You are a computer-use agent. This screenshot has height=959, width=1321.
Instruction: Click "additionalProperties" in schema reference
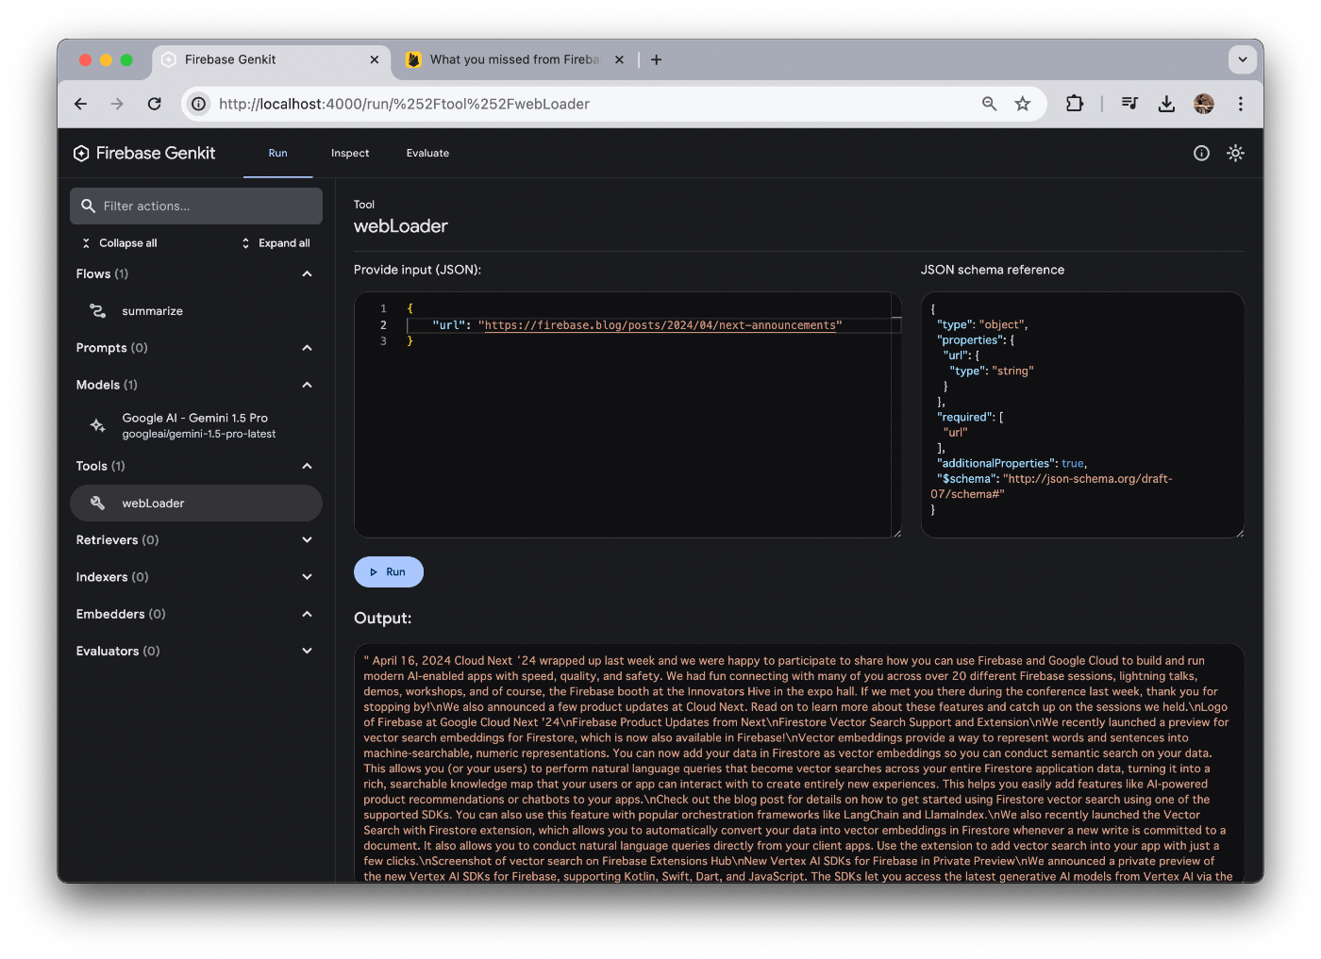[x=996, y=463]
